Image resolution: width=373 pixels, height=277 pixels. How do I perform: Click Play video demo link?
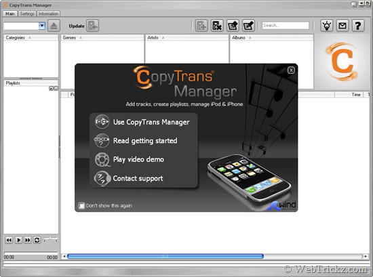(138, 159)
